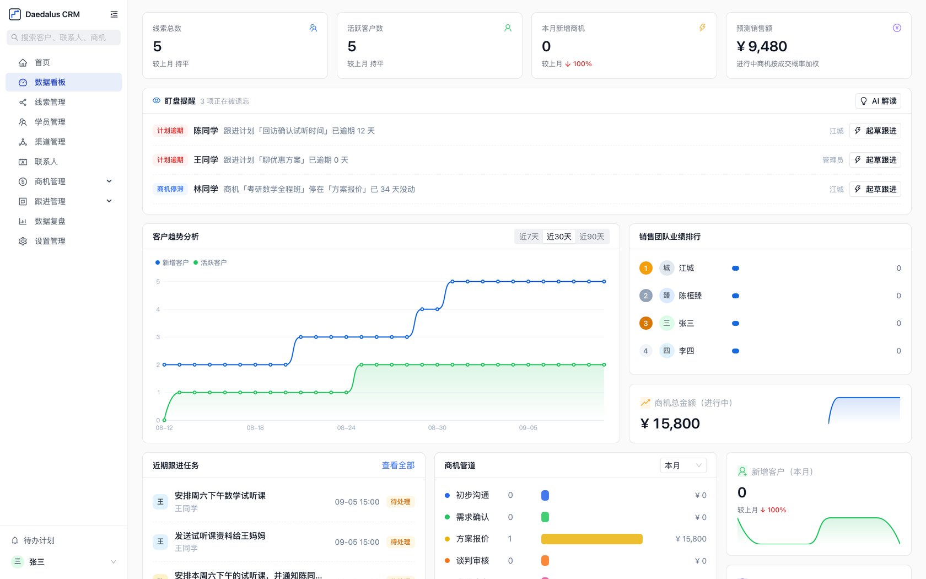Toggle the 新增客户 legend series
Screen dimensions: 926x579
[172, 262]
